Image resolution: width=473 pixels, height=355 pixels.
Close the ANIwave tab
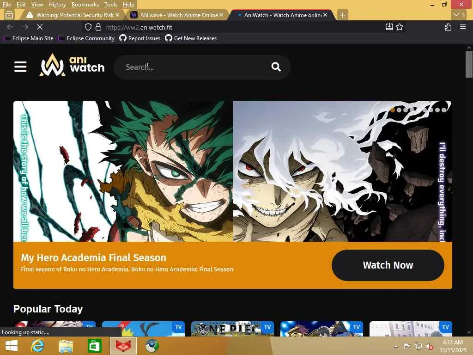coord(221,15)
